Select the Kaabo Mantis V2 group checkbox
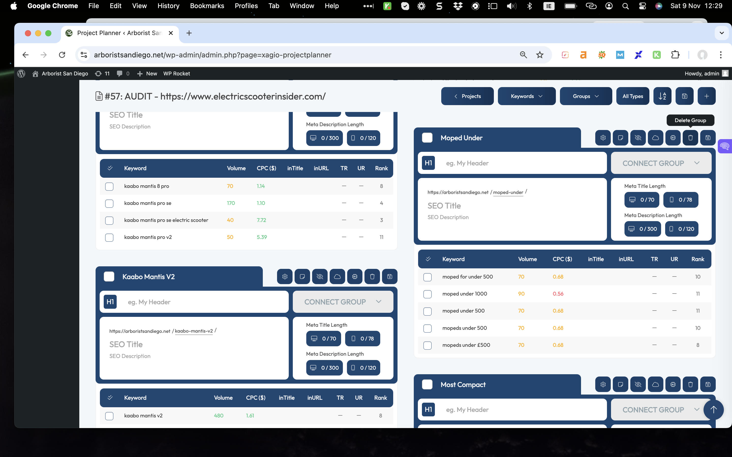 click(109, 276)
